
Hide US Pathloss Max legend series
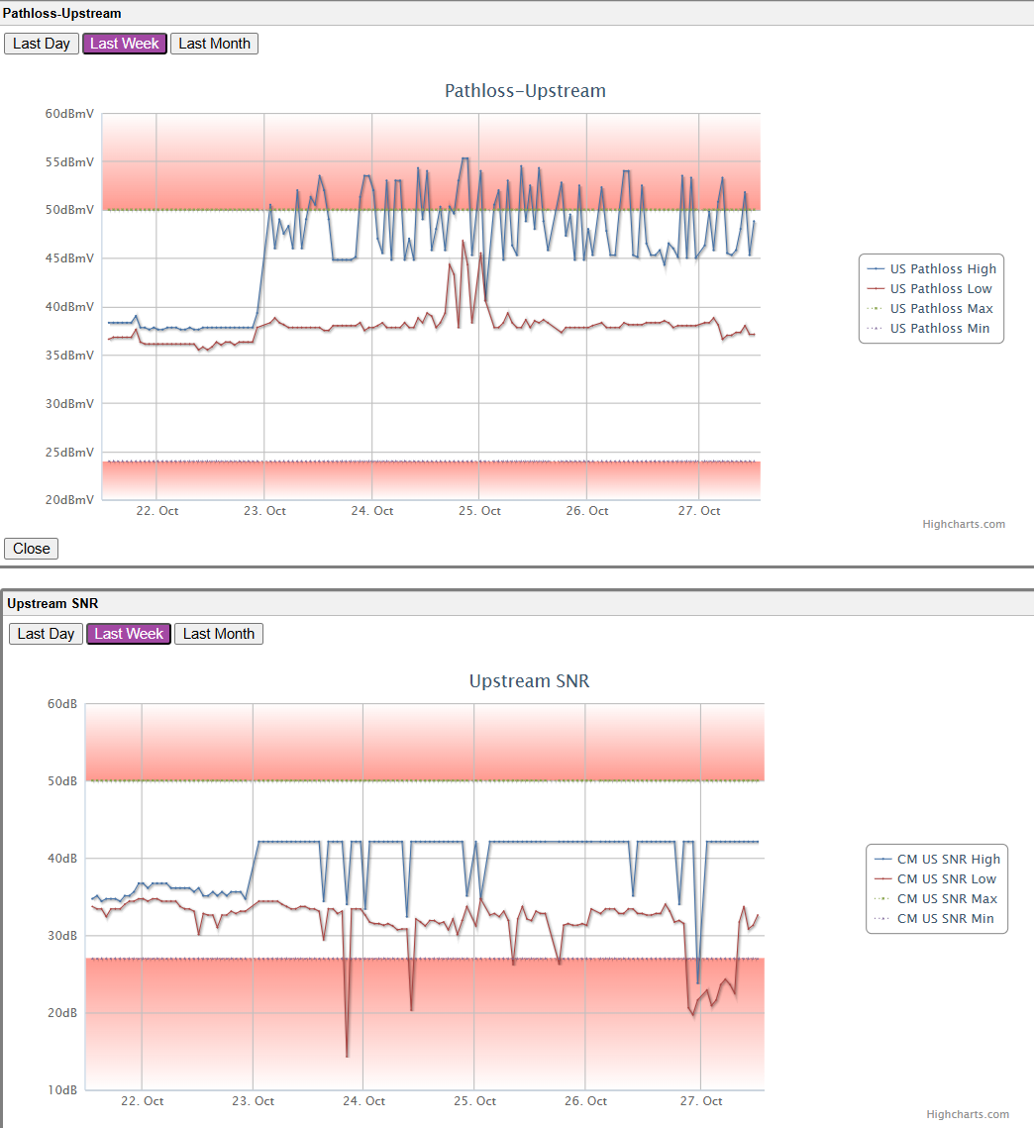[x=940, y=308]
